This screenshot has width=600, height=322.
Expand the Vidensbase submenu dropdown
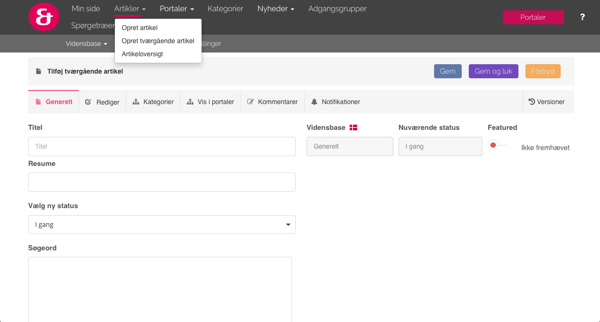pos(86,44)
